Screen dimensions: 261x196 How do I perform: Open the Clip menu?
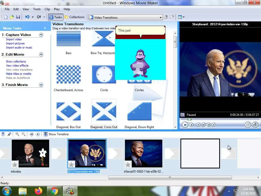47,9
